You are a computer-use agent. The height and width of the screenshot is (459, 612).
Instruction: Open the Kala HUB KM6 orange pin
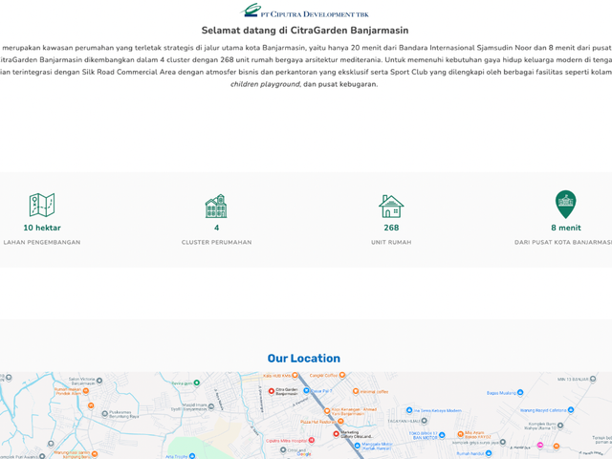pos(295,375)
